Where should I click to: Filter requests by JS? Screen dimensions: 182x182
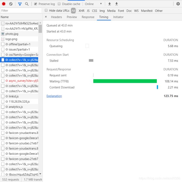pyautogui.click(x=88, y=11)
